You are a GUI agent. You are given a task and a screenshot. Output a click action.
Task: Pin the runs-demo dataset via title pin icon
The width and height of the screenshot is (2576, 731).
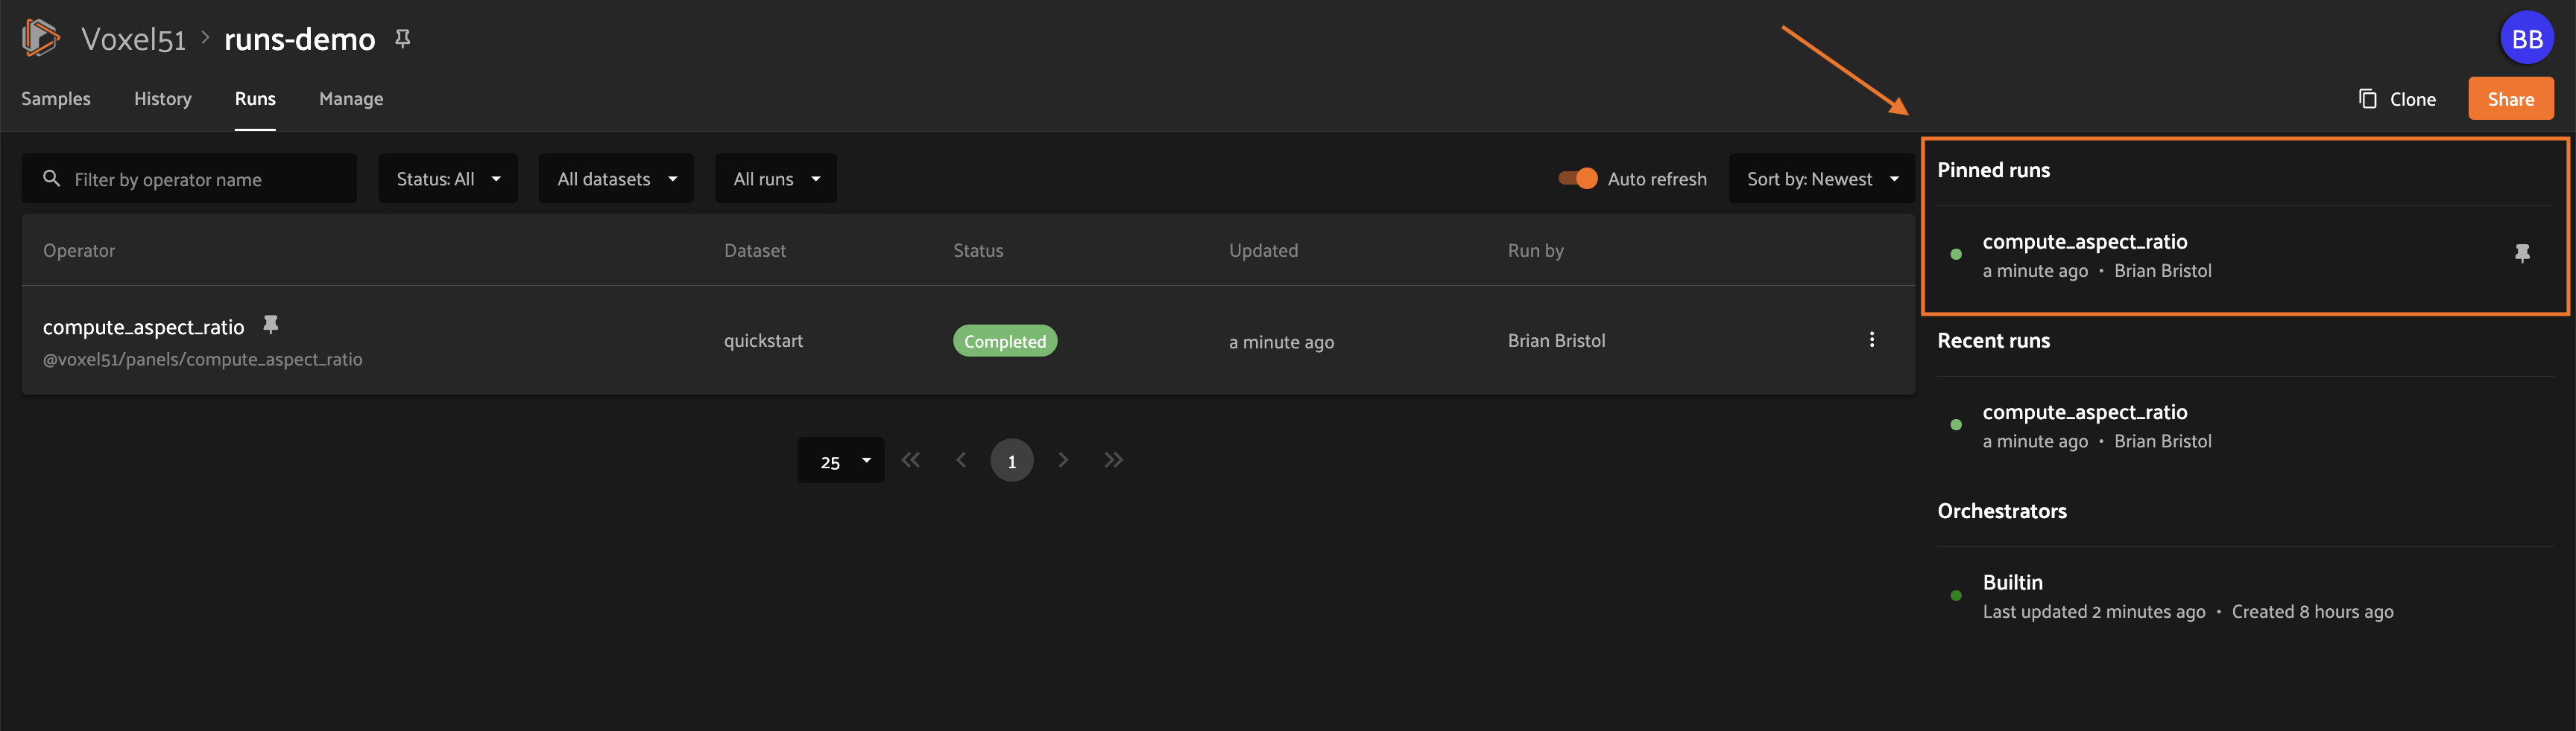click(x=402, y=38)
